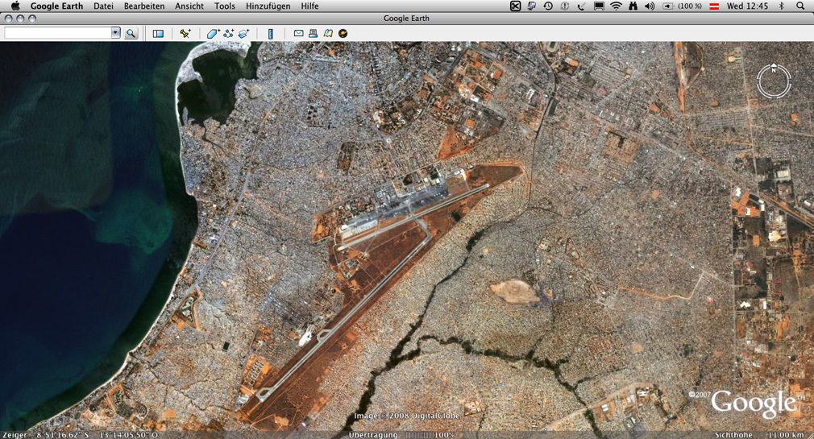Click the compass north indicator

pos(774,68)
